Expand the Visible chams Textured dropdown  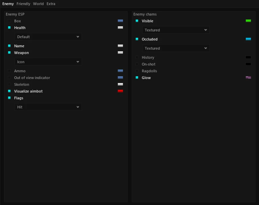click(176, 30)
